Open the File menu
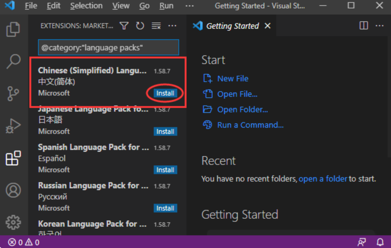The height and width of the screenshot is (248, 391). [x=31, y=6]
